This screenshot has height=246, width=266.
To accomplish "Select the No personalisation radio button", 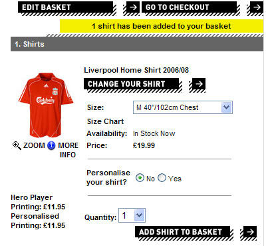I will coord(140,178).
